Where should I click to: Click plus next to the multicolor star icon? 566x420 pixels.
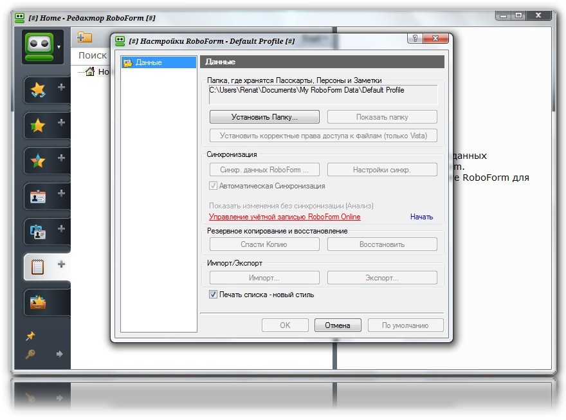61,158
